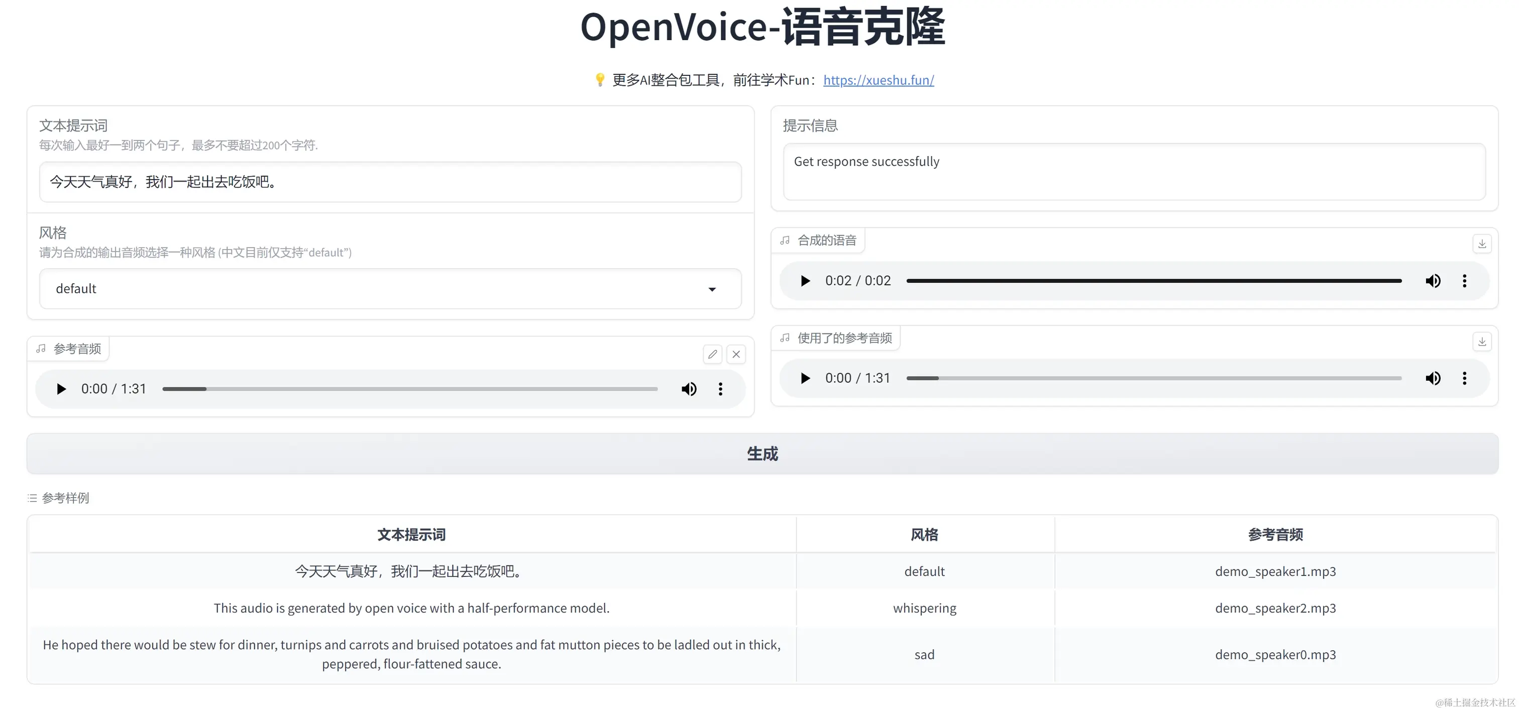Seek on the 参考音频 progress bar
The width and height of the screenshot is (1519, 711).
click(410, 389)
